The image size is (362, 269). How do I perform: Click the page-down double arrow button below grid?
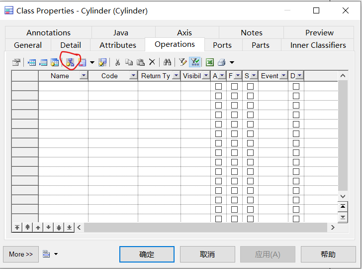point(59,227)
